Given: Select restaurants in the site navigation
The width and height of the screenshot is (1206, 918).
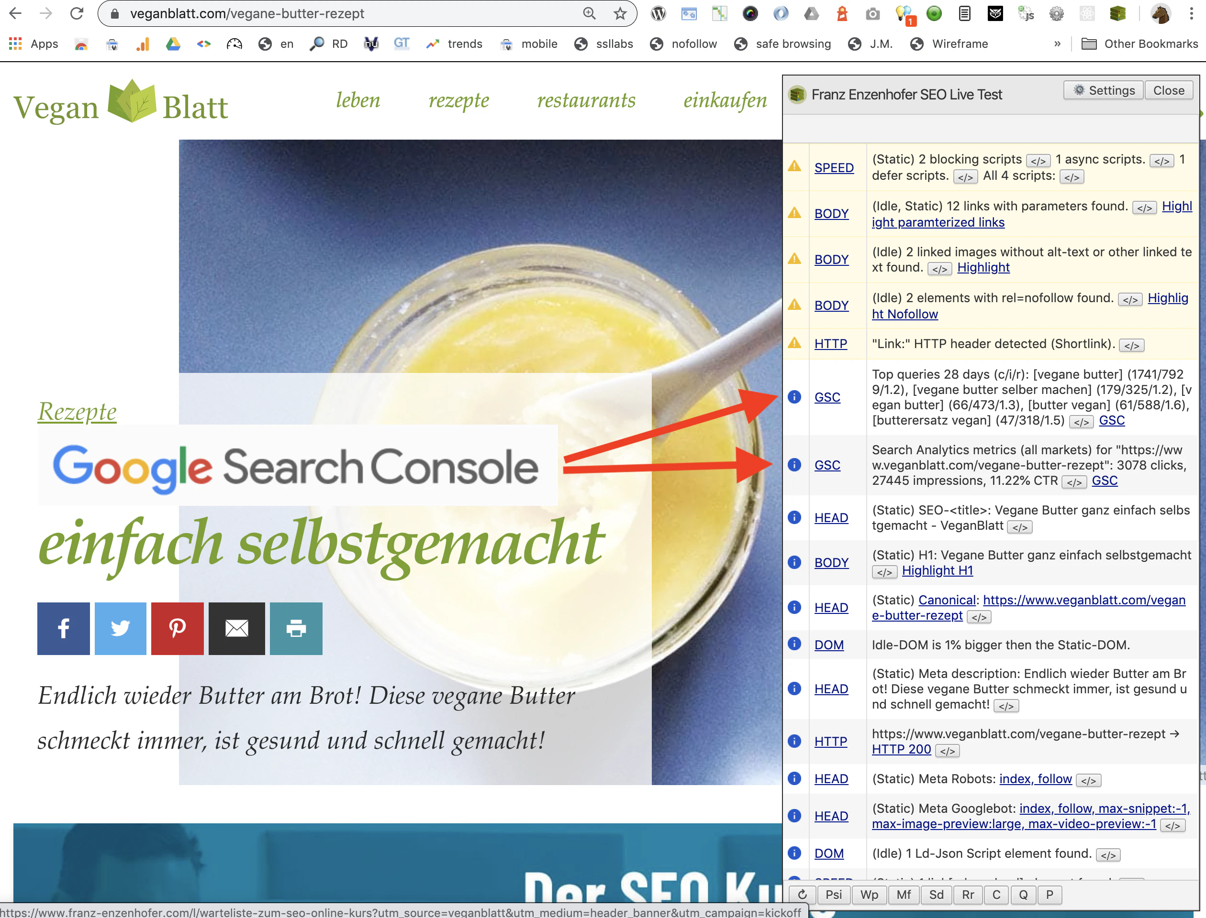Looking at the screenshot, I should tap(586, 100).
